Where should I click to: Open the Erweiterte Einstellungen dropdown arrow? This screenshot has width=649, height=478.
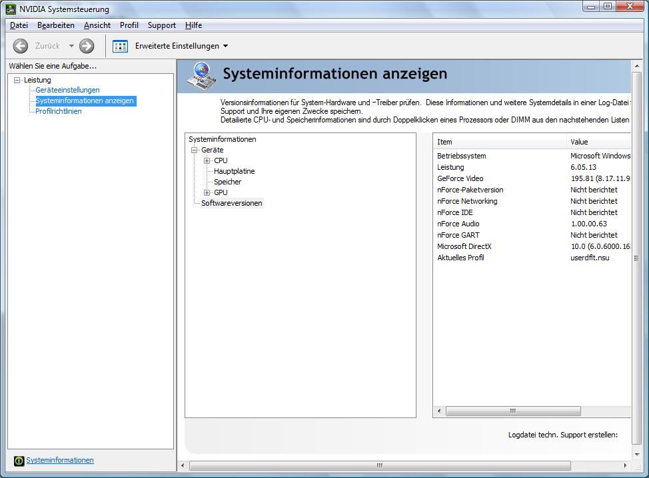pos(226,46)
